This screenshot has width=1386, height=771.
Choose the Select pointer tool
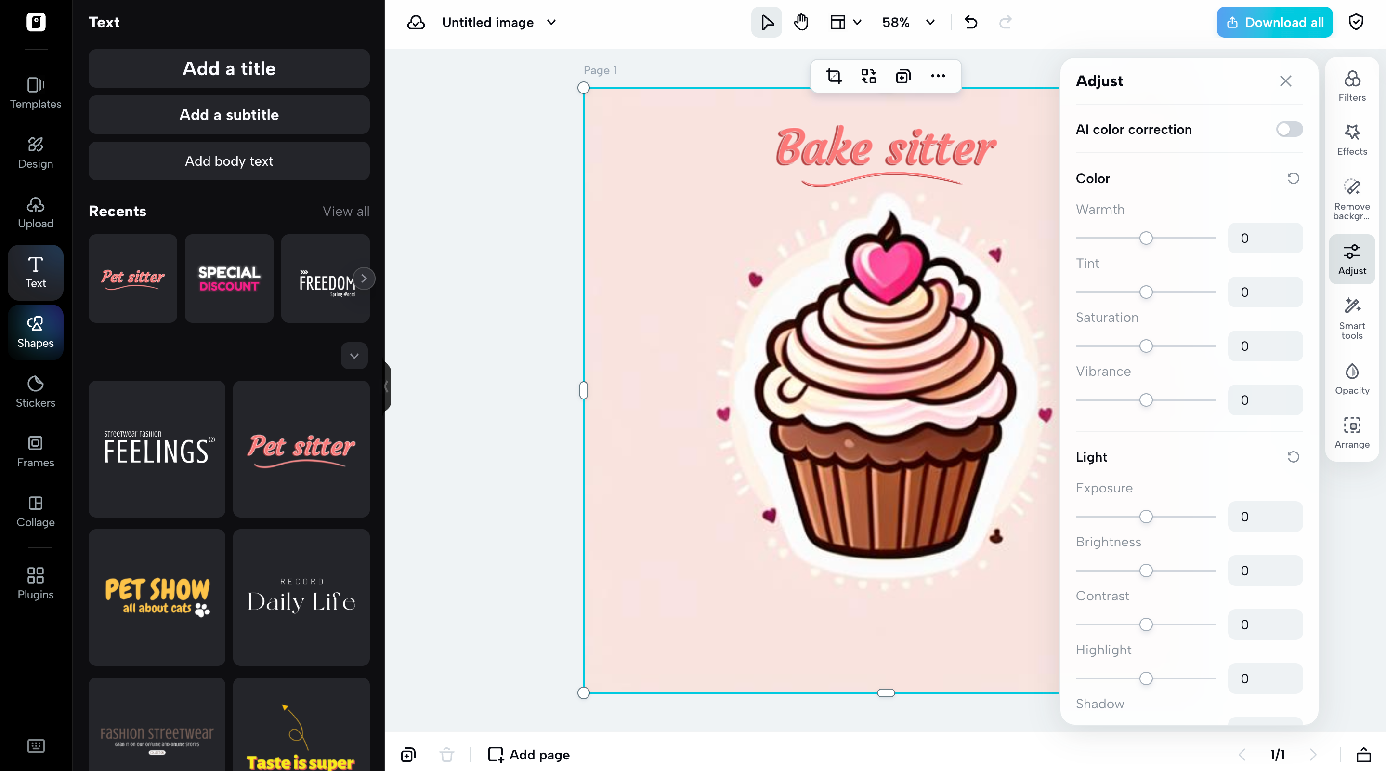(x=767, y=22)
